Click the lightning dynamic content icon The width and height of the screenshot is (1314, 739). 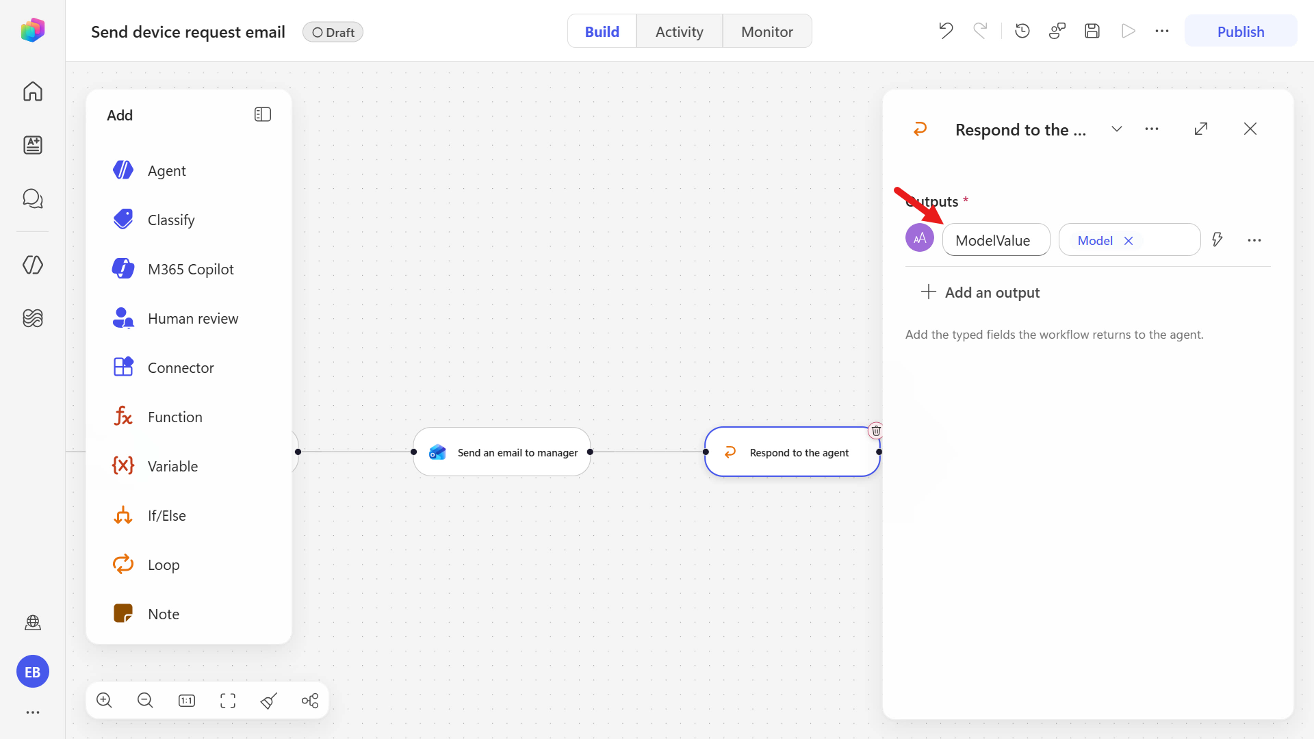tap(1218, 239)
